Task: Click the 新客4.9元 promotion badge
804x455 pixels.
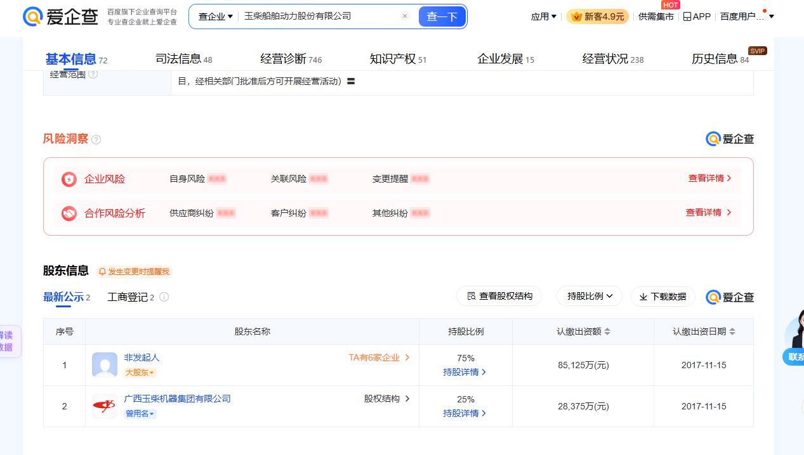Action: click(597, 16)
